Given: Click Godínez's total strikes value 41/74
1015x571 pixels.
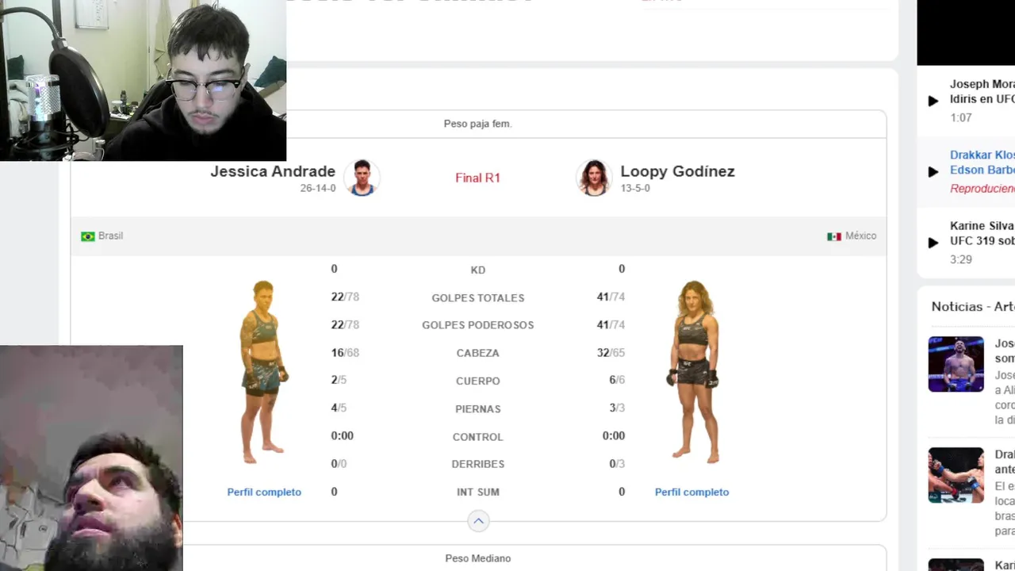Looking at the screenshot, I should click(611, 297).
